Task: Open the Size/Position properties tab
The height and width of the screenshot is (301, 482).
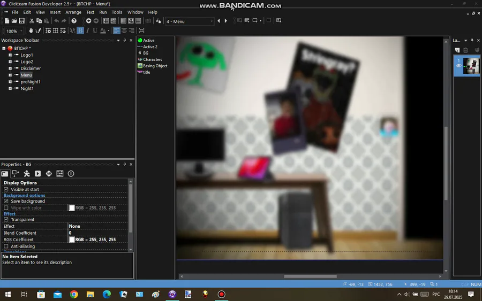Action: pos(16,174)
